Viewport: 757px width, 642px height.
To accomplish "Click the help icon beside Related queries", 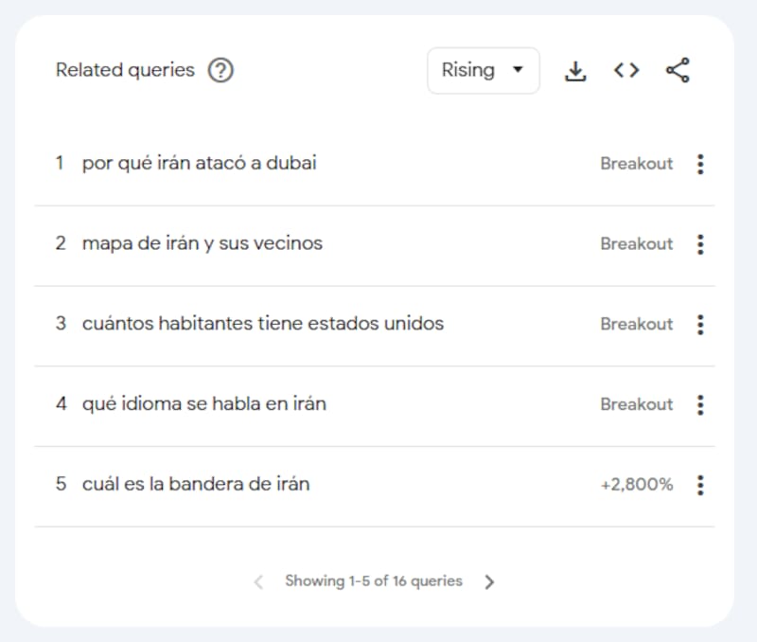I will click(x=220, y=71).
